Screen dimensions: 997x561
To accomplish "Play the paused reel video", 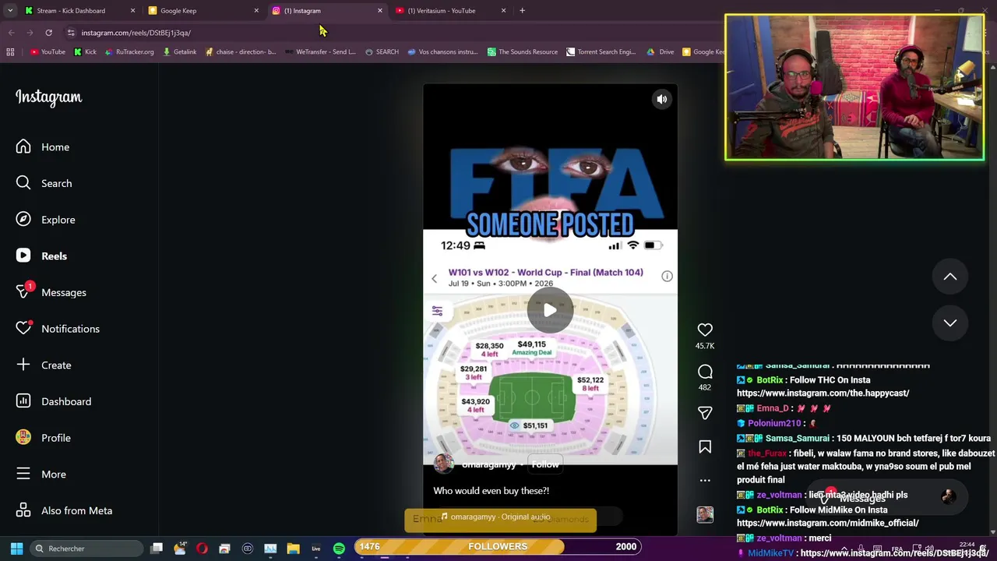I will 550,310.
